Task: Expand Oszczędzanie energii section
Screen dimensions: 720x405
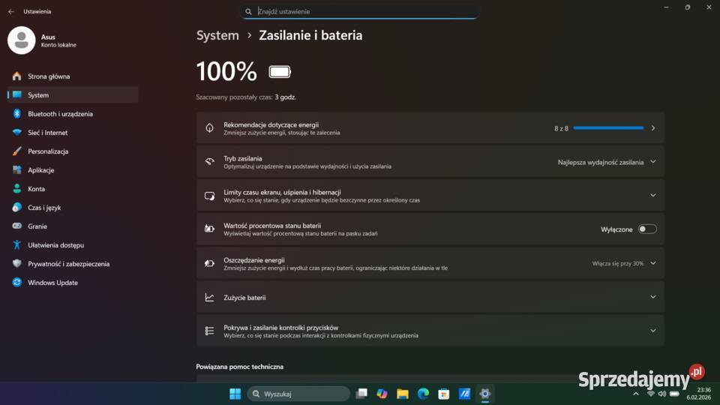Action: [x=653, y=263]
